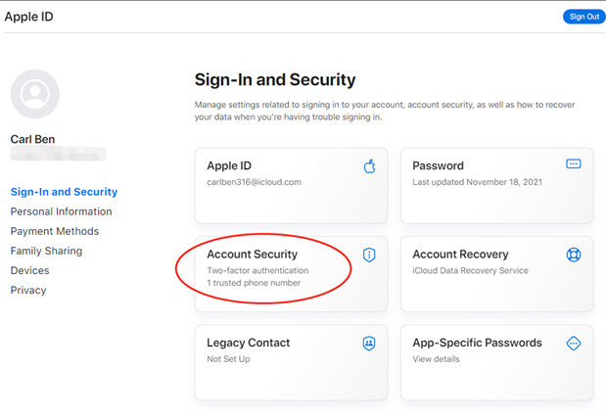Click the Apple ID page title
Screen dimensions: 606x416
(27, 17)
